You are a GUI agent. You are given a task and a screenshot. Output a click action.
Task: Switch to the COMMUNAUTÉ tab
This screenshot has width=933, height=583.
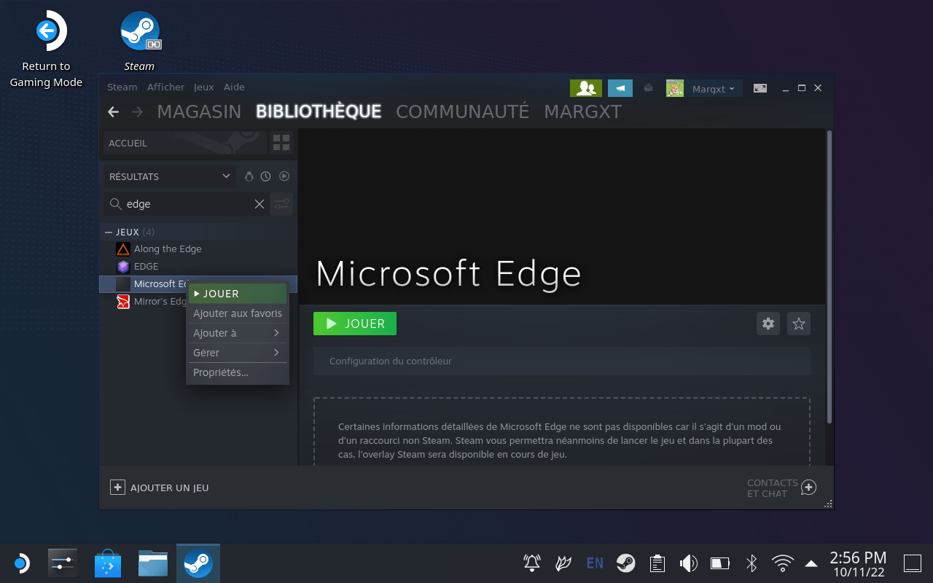(462, 111)
